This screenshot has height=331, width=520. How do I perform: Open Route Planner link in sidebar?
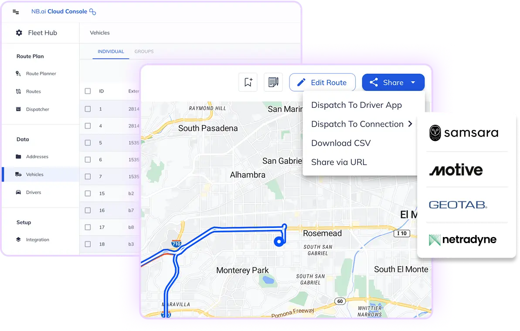tap(41, 74)
